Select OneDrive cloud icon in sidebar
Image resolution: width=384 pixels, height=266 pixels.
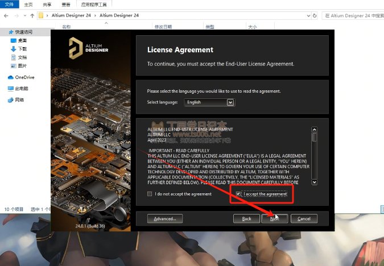(x=11, y=77)
